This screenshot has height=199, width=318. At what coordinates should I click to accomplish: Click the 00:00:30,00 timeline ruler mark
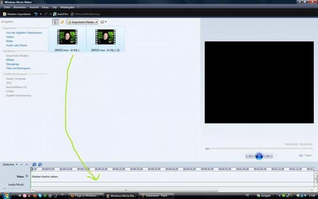[136, 169]
